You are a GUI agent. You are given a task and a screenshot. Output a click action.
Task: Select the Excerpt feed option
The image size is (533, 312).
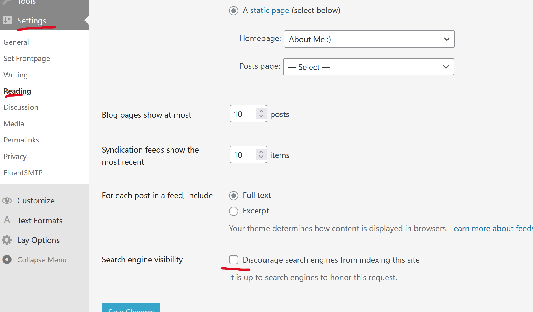(x=234, y=211)
